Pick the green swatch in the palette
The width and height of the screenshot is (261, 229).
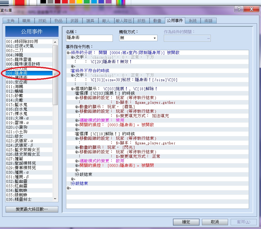[87, 2]
